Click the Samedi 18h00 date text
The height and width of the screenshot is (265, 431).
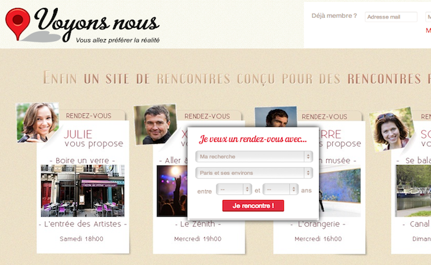point(82,239)
